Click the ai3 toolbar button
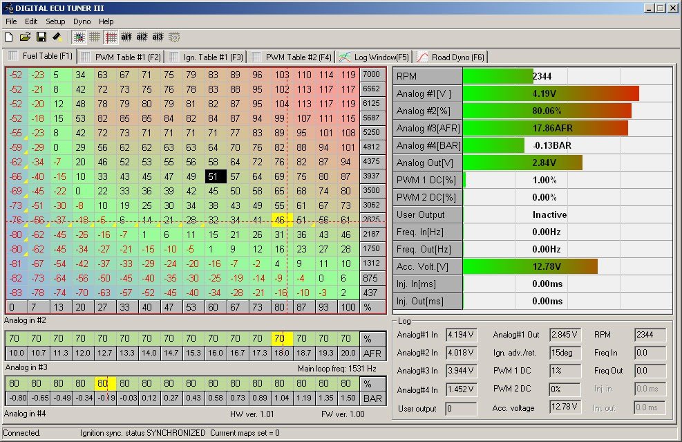Image resolution: width=682 pixels, height=442 pixels. (x=158, y=37)
